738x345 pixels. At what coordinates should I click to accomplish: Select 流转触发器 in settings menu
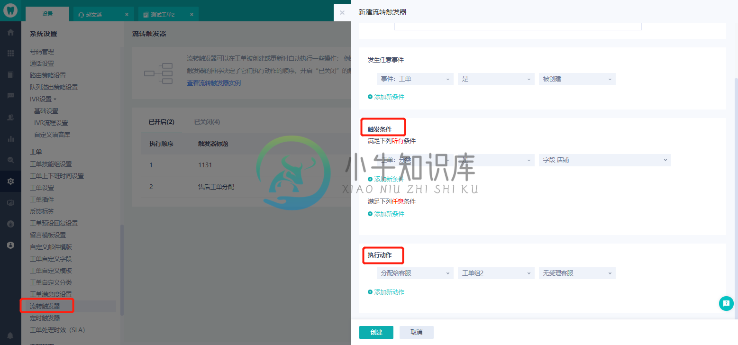pyautogui.click(x=45, y=306)
